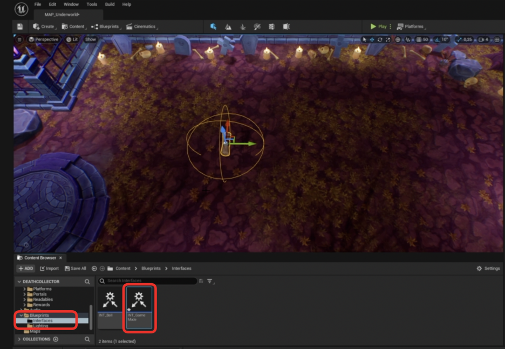Open grid snap value 50 dropdown
505x349 pixels.
(426, 39)
